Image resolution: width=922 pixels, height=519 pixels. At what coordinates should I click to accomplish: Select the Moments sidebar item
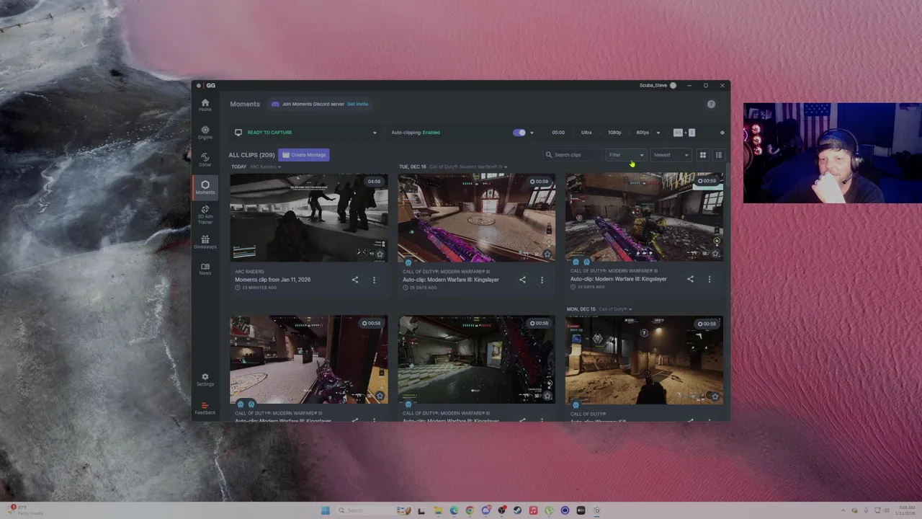pyautogui.click(x=205, y=187)
